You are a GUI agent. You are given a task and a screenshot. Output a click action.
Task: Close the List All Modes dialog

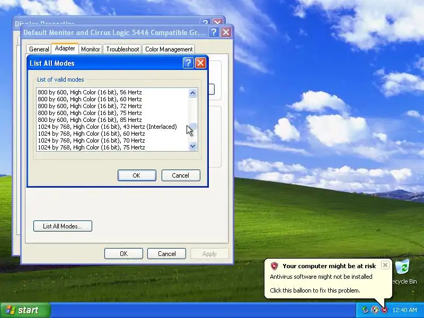[x=200, y=63]
